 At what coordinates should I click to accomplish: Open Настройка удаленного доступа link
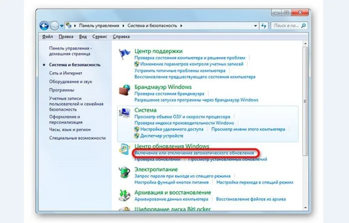172,129
